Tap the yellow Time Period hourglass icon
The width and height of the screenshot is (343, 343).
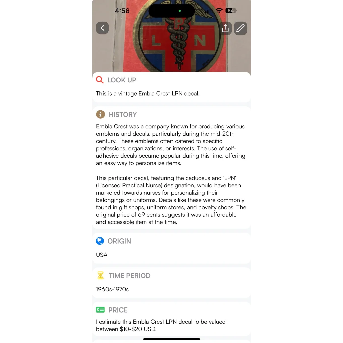[100, 275]
